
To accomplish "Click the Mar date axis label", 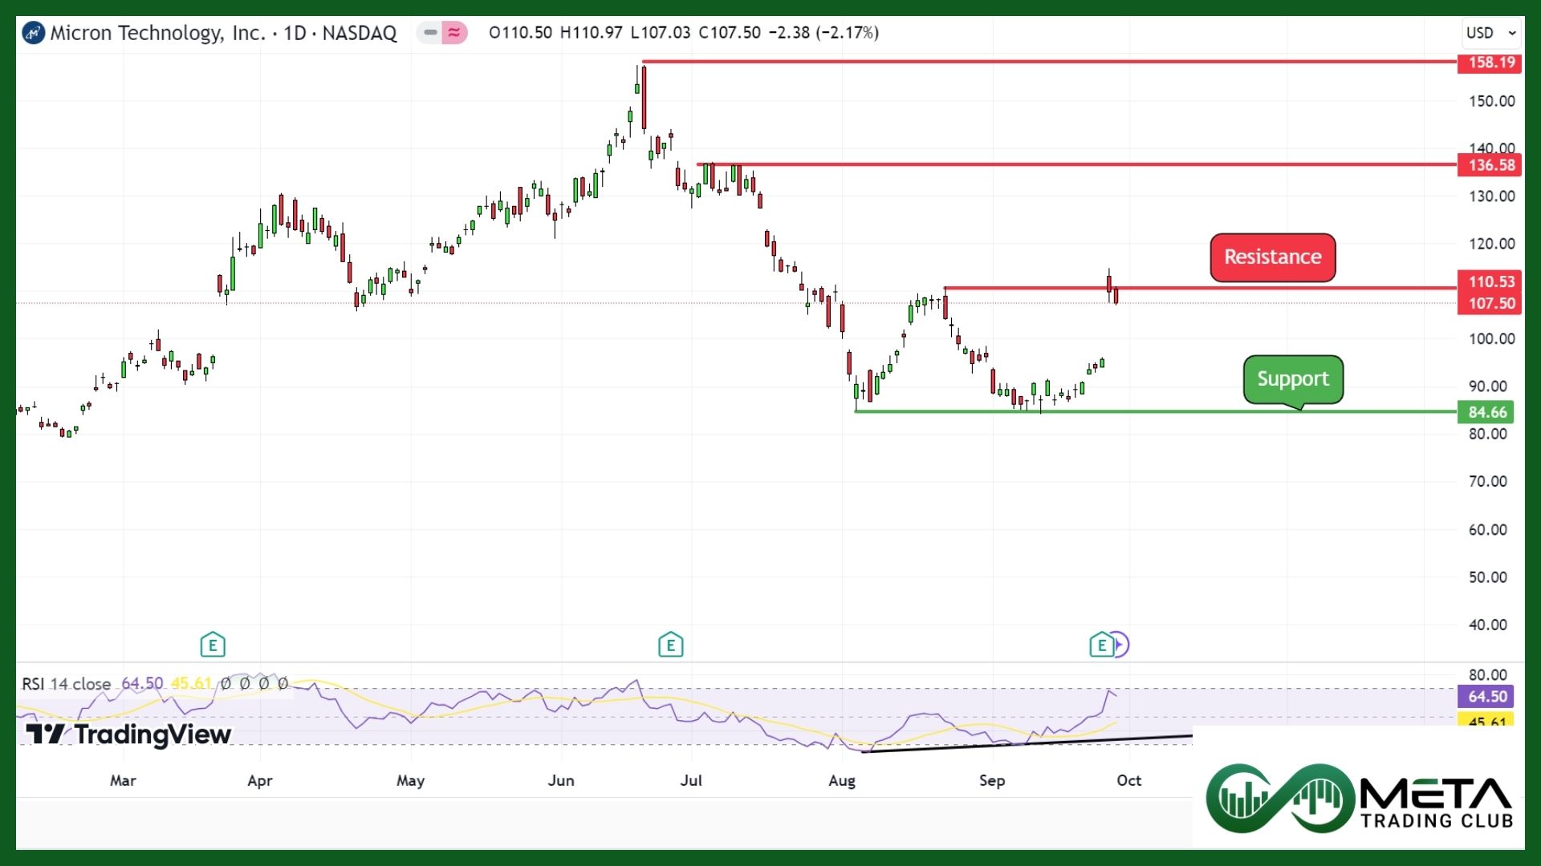I will click(x=123, y=780).
